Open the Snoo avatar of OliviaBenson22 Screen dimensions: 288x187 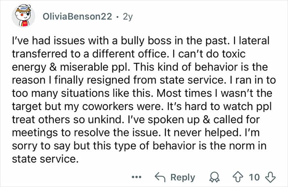coord(24,16)
